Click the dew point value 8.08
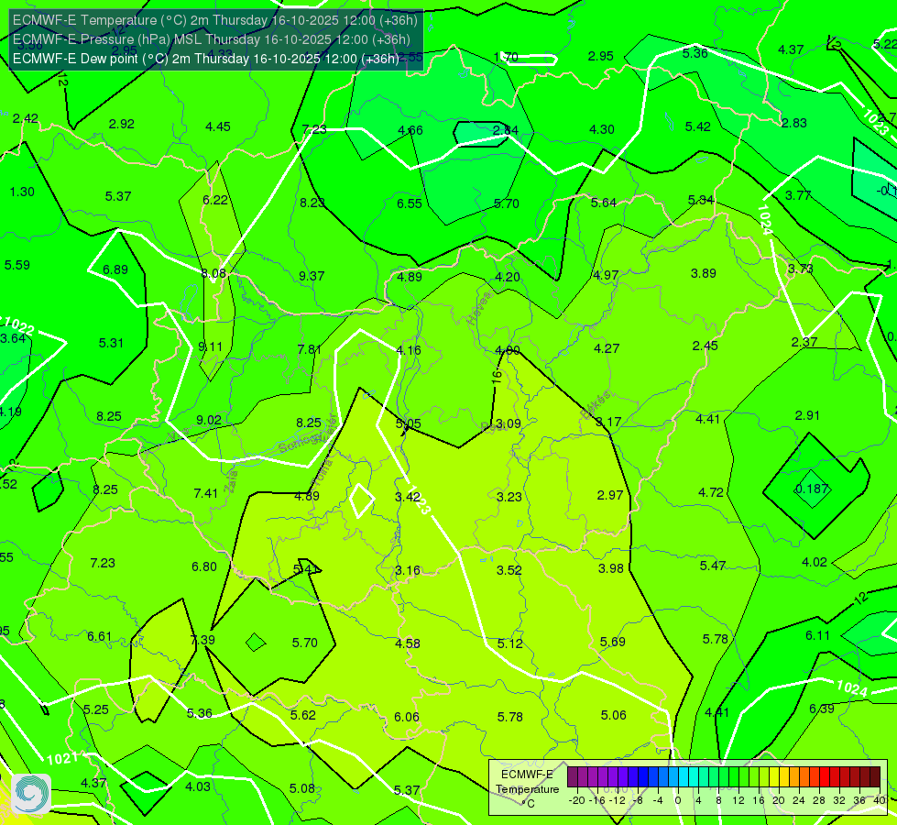The height and width of the screenshot is (825, 897). pyautogui.click(x=213, y=273)
